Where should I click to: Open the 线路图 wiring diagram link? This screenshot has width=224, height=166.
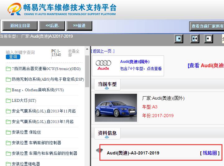click(210, 153)
